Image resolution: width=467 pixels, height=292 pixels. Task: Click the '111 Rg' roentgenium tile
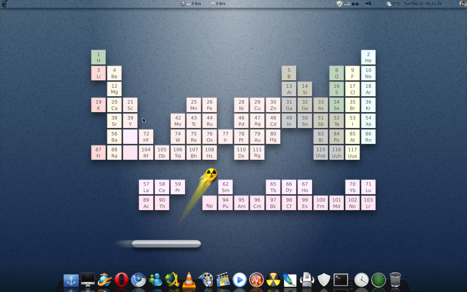[x=257, y=153]
